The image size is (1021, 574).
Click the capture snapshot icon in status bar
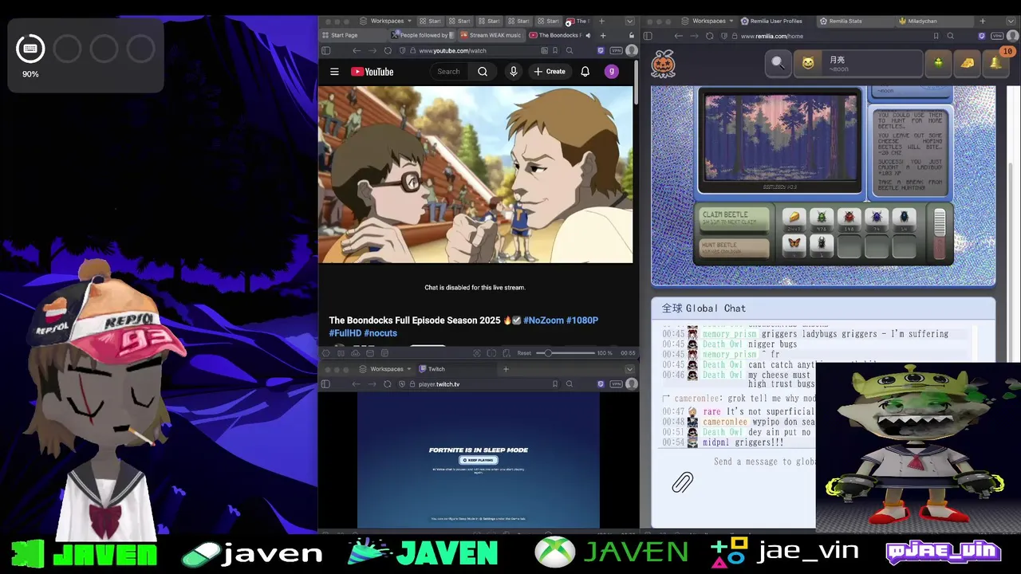[477, 352]
